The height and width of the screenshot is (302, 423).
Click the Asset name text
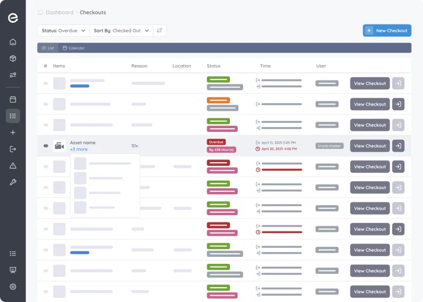coord(82,143)
